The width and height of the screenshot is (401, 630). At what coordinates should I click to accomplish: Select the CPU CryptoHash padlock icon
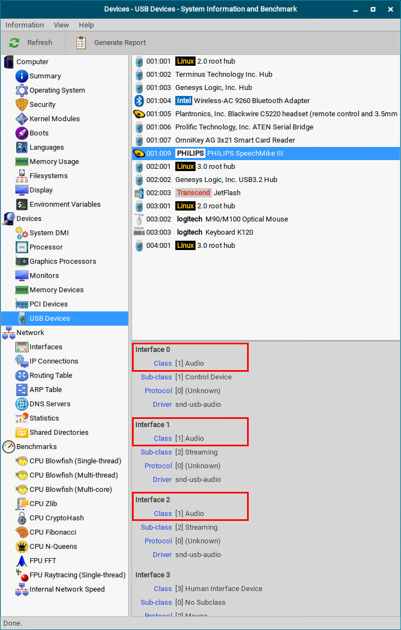22,518
